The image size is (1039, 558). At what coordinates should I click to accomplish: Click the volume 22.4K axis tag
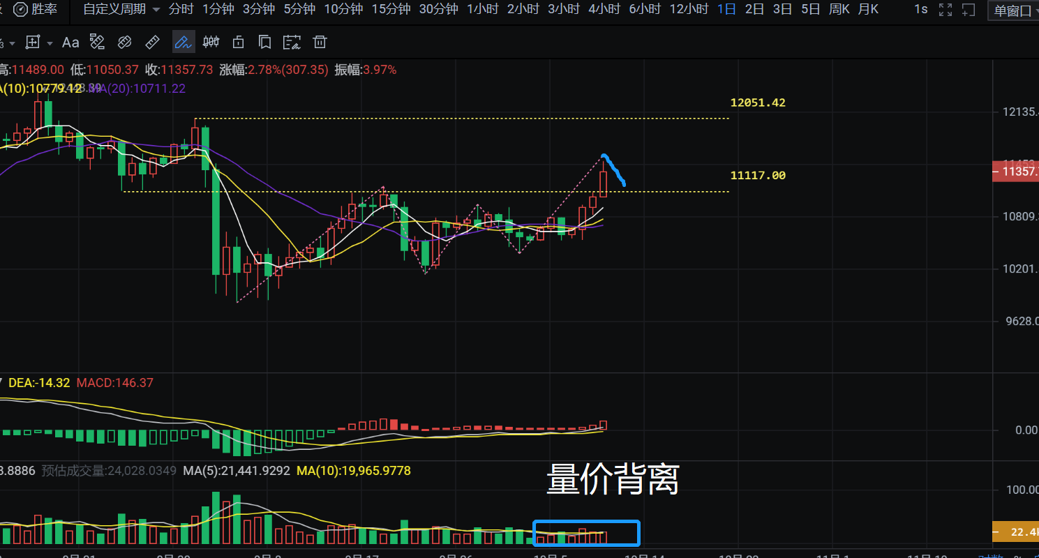pos(1015,532)
